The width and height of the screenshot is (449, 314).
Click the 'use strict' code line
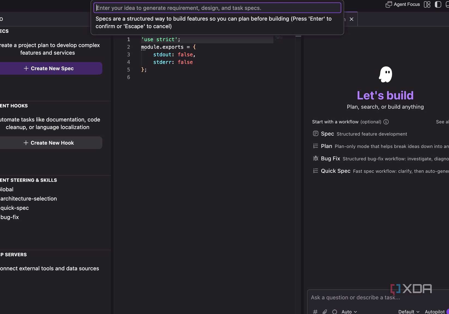pyautogui.click(x=161, y=39)
